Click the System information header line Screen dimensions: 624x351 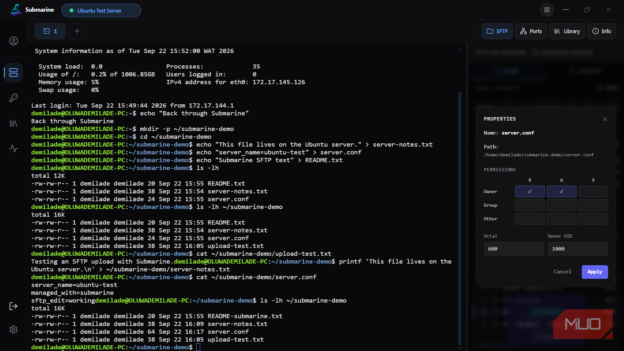(x=134, y=51)
